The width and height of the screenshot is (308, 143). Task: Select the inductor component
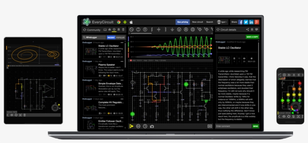pyautogui.click(x=166, y=30)
